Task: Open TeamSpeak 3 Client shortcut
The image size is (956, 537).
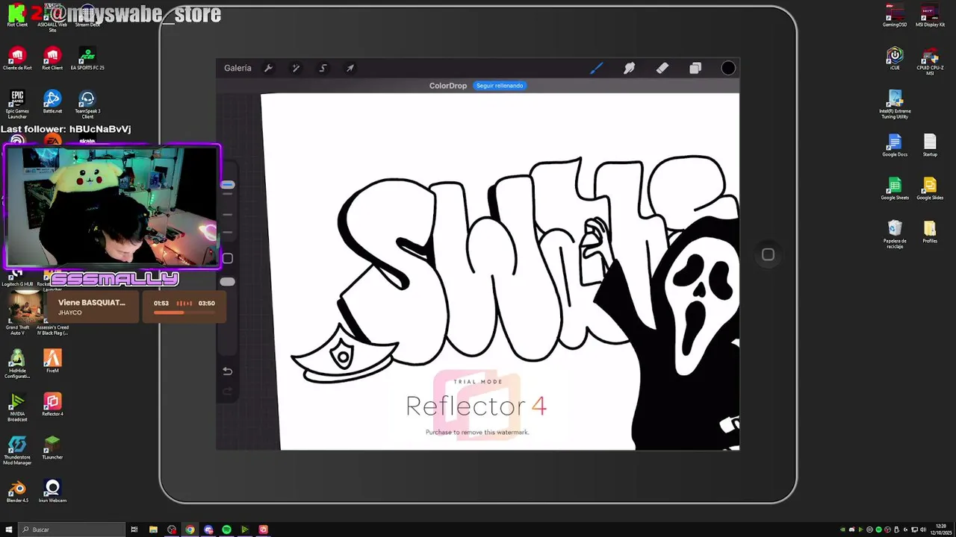Action: [x=87, y=104]
